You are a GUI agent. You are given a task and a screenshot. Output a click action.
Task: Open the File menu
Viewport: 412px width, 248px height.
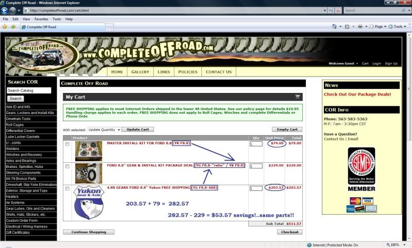pos(5,19)
